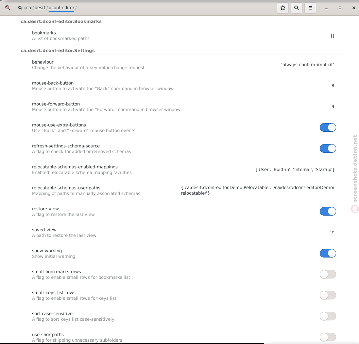Click the 'small-bookmarks-rows' key name

click(57, 272)
